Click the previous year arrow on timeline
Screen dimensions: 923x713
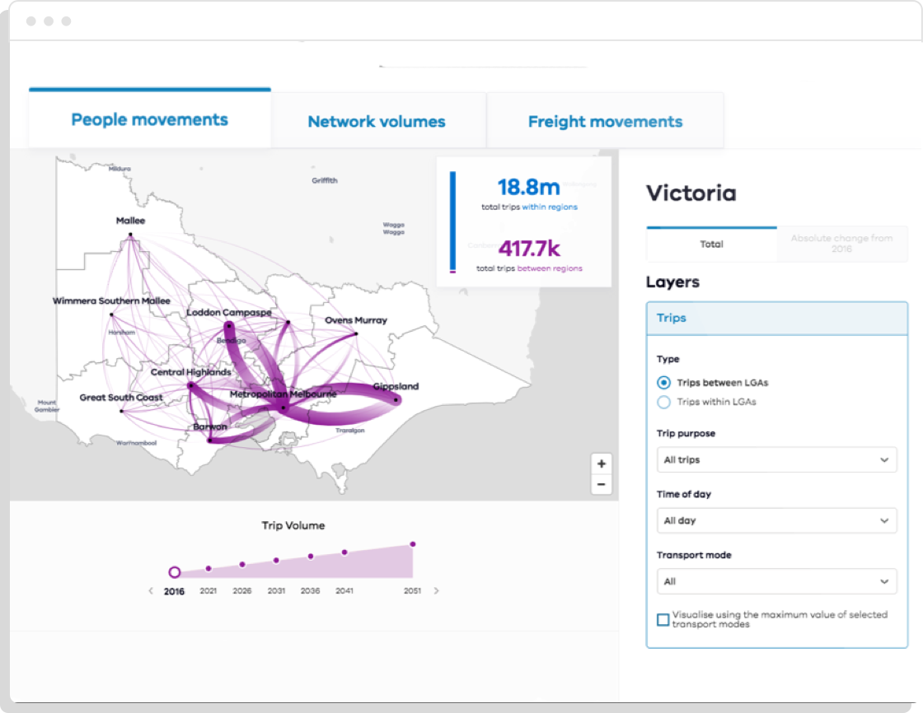coord(150,590)
